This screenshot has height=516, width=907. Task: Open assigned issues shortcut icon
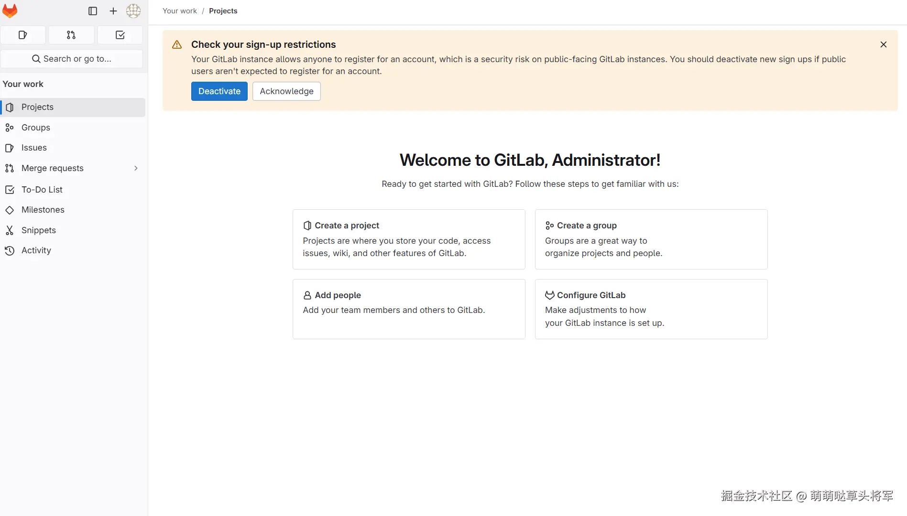(23, 35)
